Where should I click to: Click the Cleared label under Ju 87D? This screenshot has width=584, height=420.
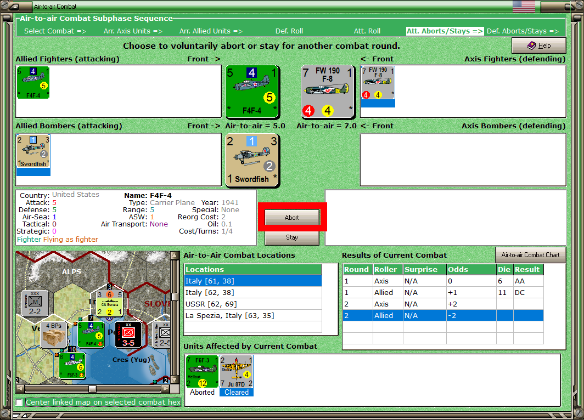[x=237, y=393]
